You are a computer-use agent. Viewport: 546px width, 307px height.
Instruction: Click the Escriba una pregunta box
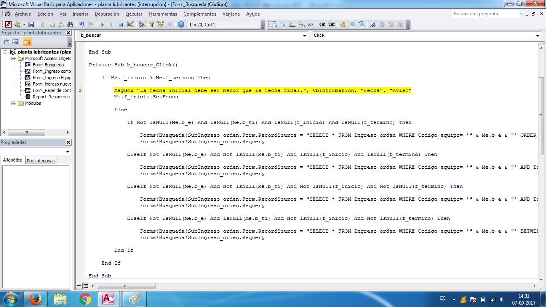pos(485,14)
